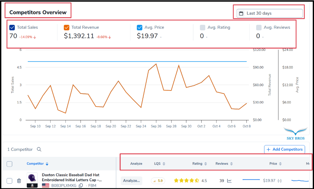The image size is (314, 189).
Task: Click the 70 total sales value
Action: coord(13,36)
